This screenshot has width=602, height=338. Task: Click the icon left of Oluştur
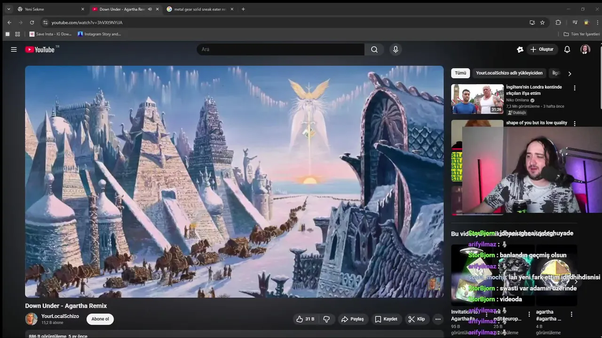pos(520,49)
